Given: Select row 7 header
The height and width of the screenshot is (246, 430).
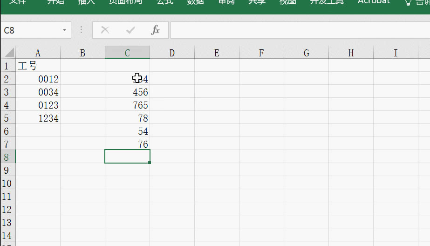Looking at the screenshot, I should tap(8, 144).
